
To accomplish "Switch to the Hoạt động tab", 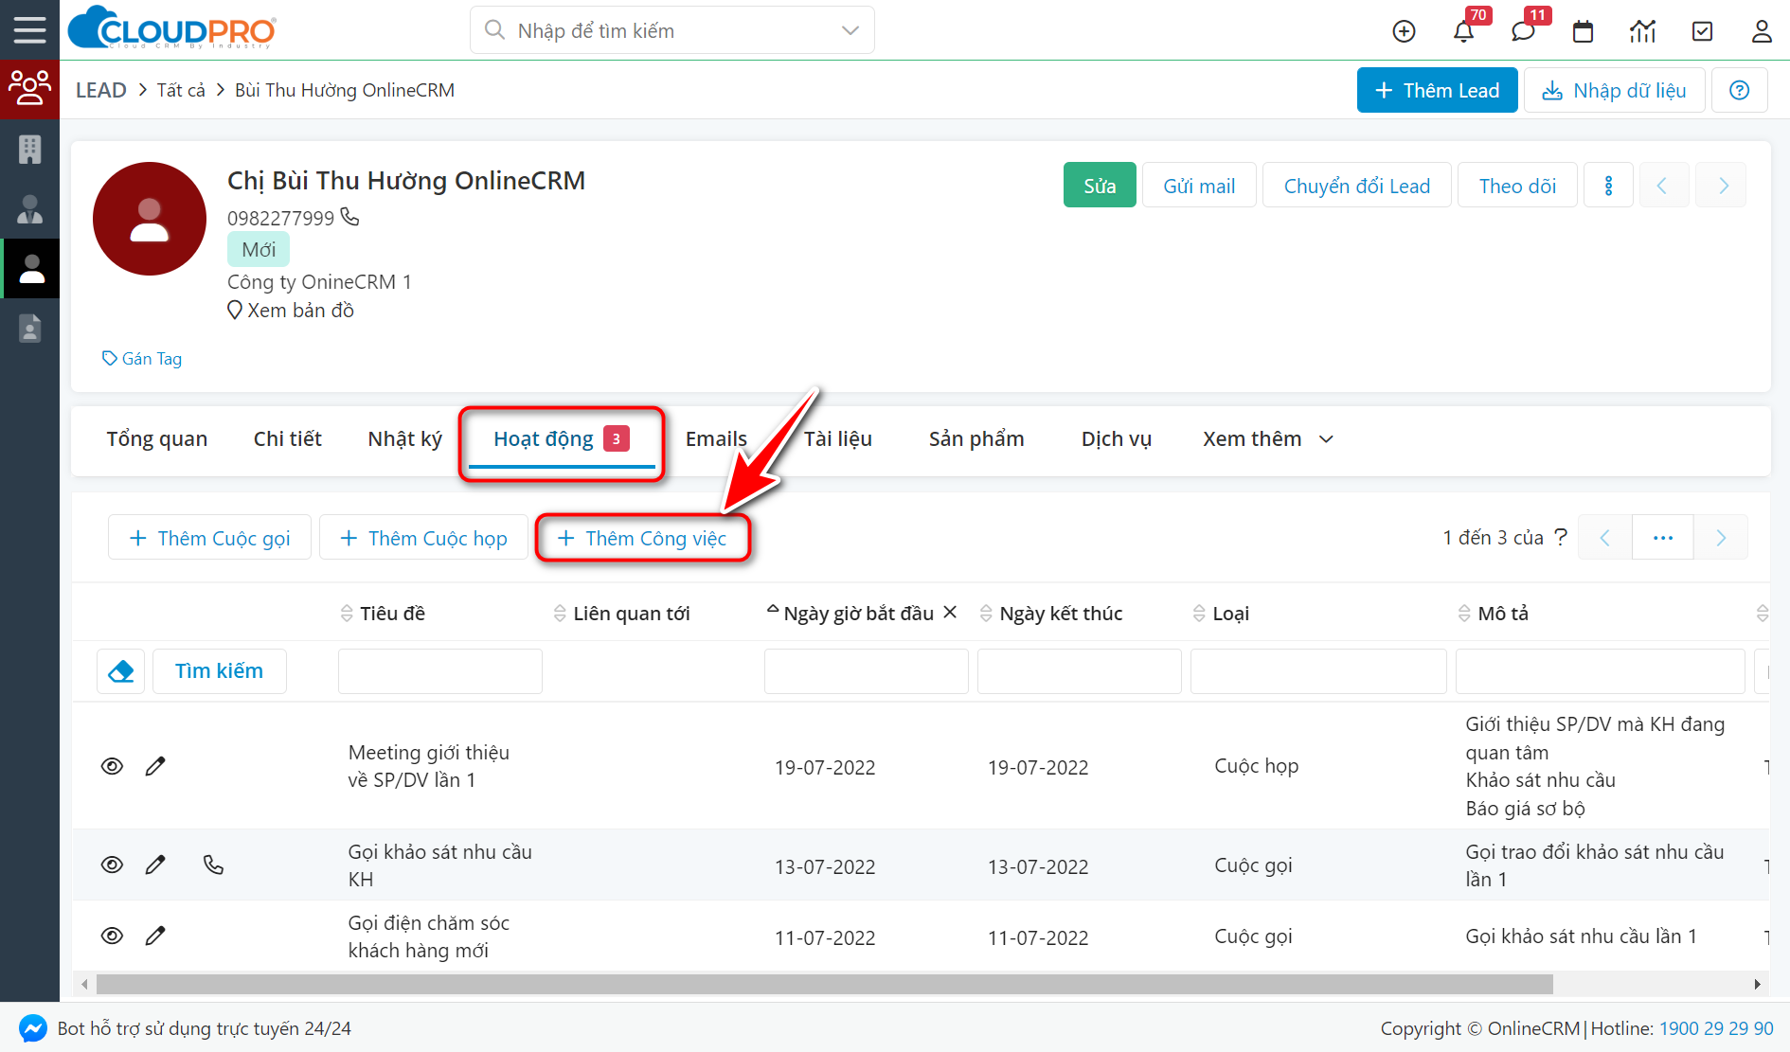I will [562, 439].
